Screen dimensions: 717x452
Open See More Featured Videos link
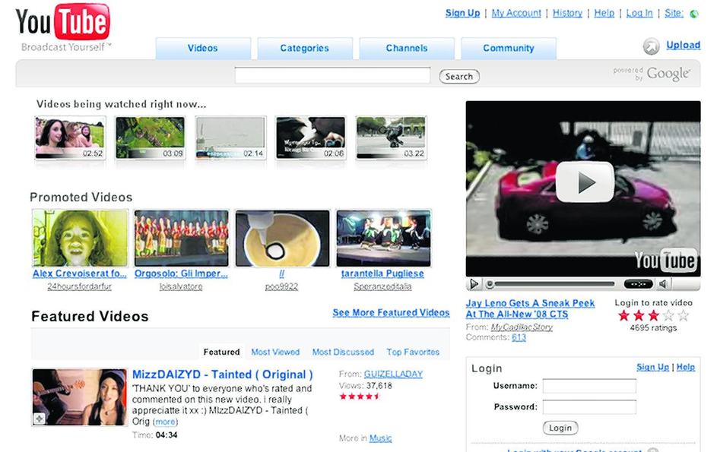[391, 313]
